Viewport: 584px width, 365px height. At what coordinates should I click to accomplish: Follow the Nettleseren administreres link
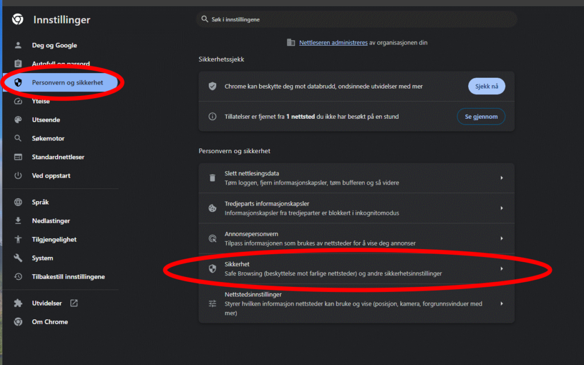click(333, 42)
